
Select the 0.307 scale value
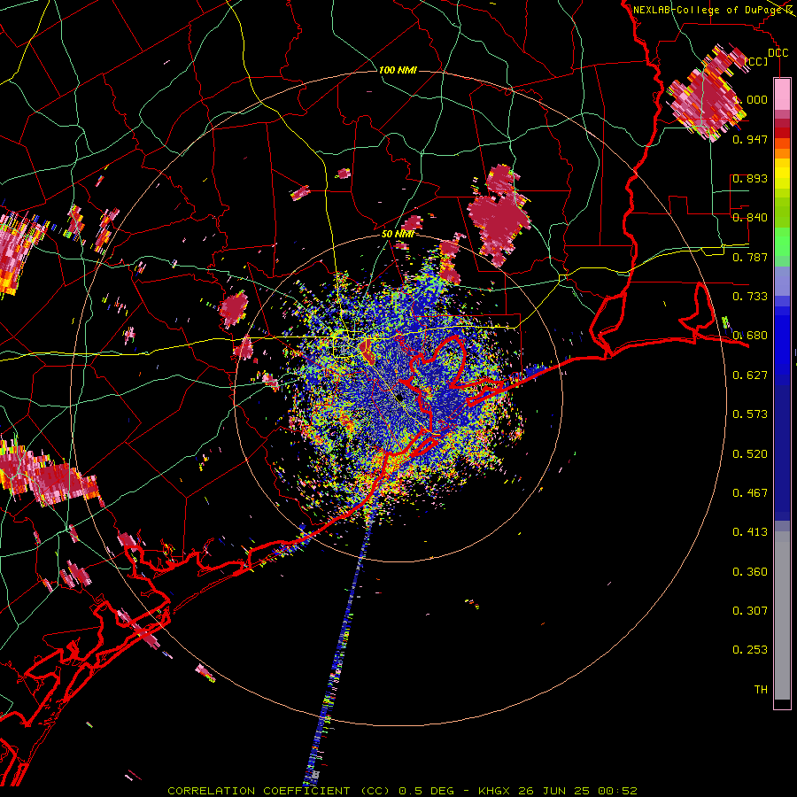pyautogui.click(x=750, y=611)
